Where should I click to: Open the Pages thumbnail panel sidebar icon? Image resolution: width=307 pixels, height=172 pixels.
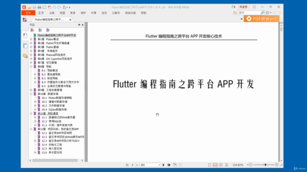pyautogui.click(x=25, y=46)
